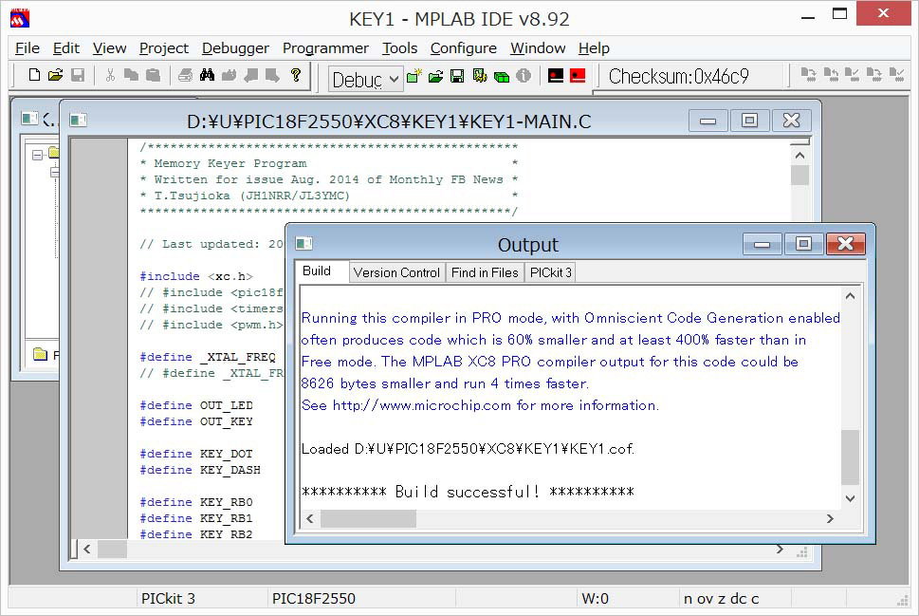Open the Edit menu

(65, 48)
